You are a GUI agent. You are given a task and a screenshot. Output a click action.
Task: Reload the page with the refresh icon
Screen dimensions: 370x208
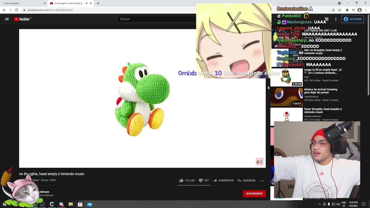coord(16,10)
